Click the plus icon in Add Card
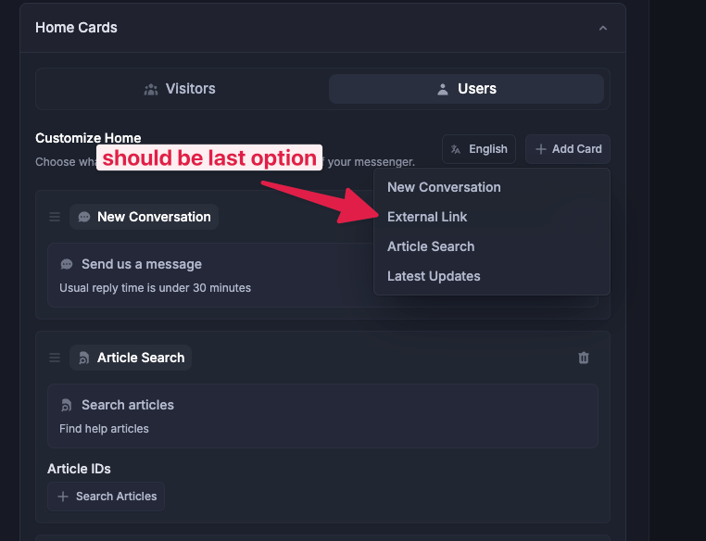 coord(541,149)
